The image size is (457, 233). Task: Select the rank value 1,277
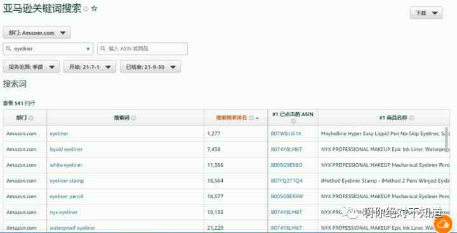[214, 133]
